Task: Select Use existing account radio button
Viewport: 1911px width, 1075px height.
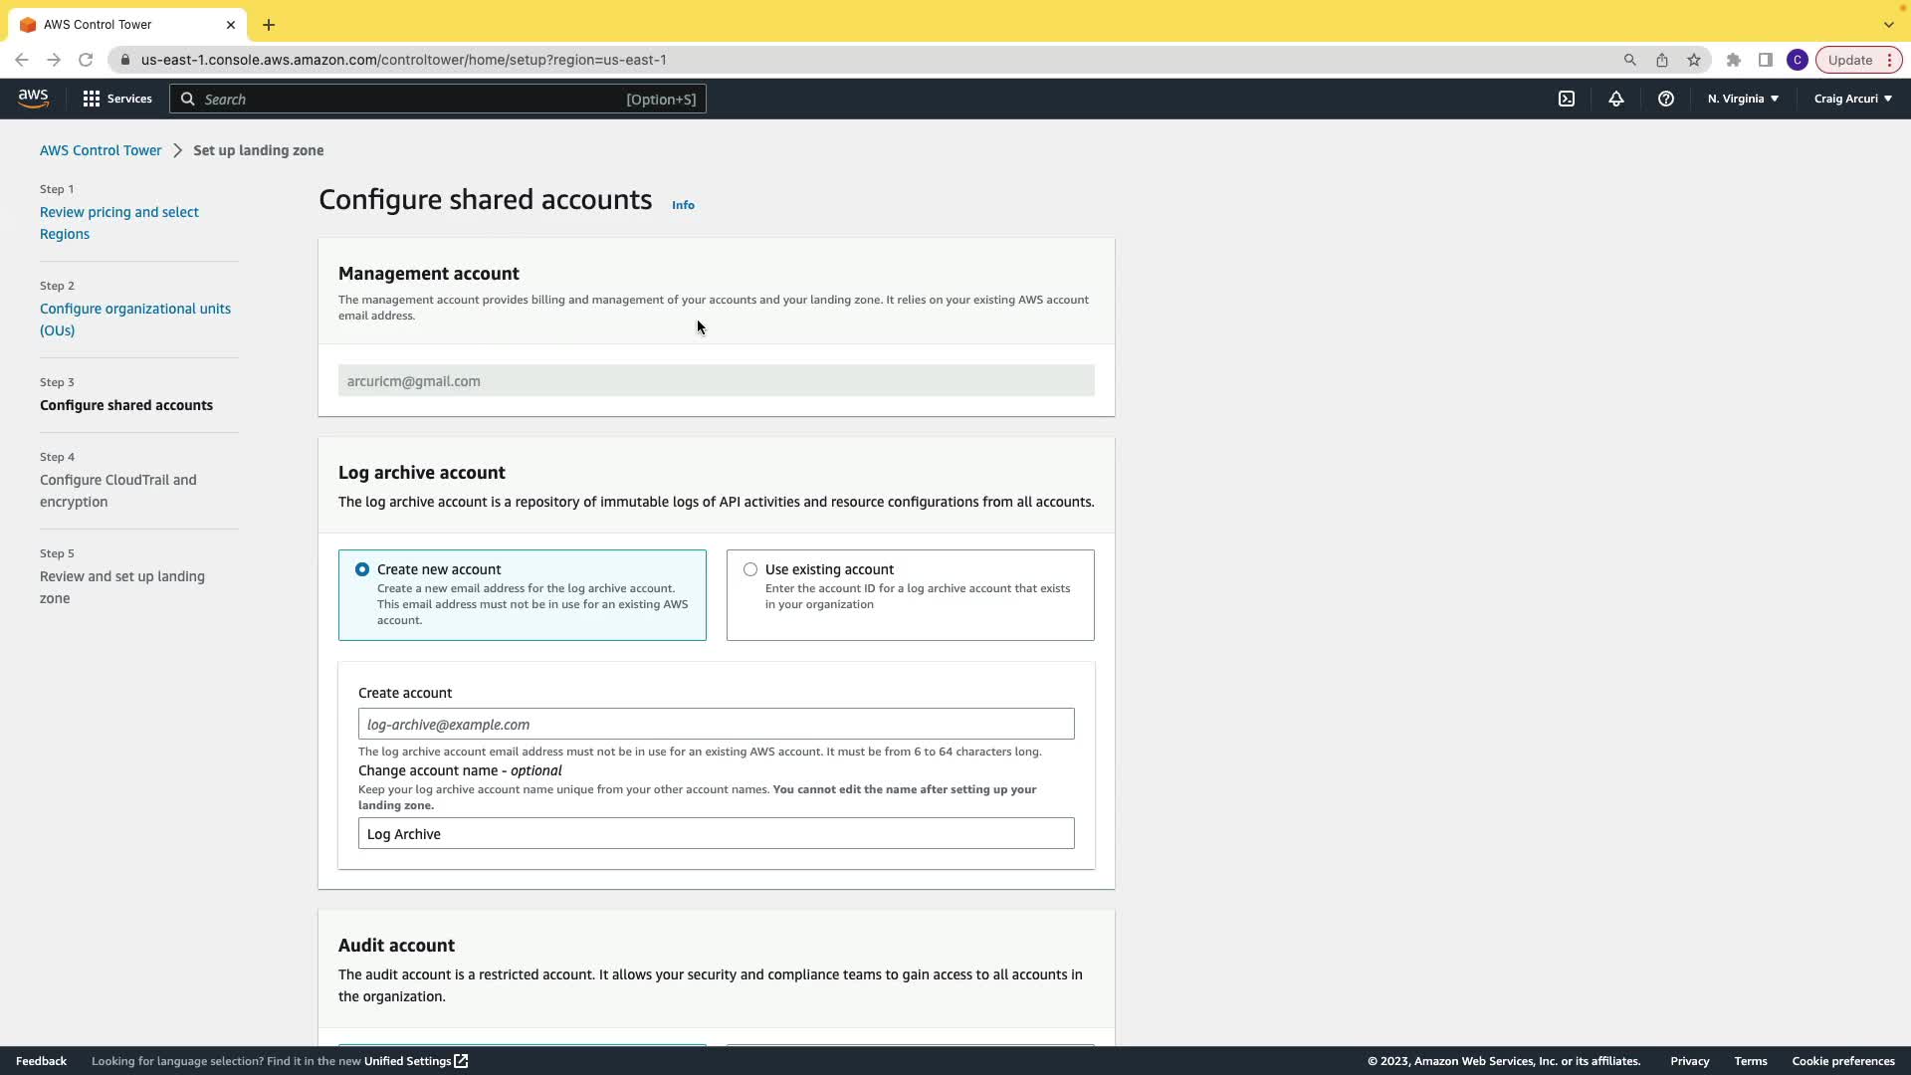Action: pyautogui.click(x=750, y=569)
